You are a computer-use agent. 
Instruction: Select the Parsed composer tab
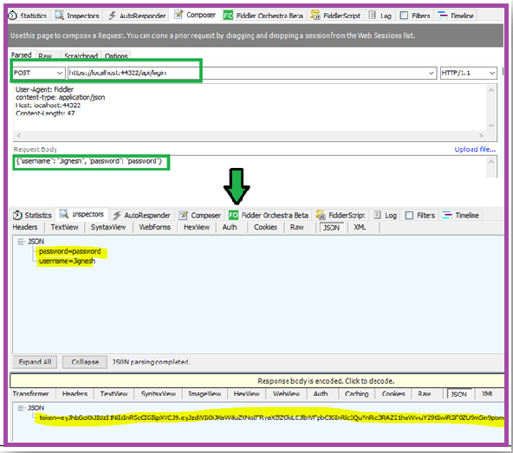22,55
